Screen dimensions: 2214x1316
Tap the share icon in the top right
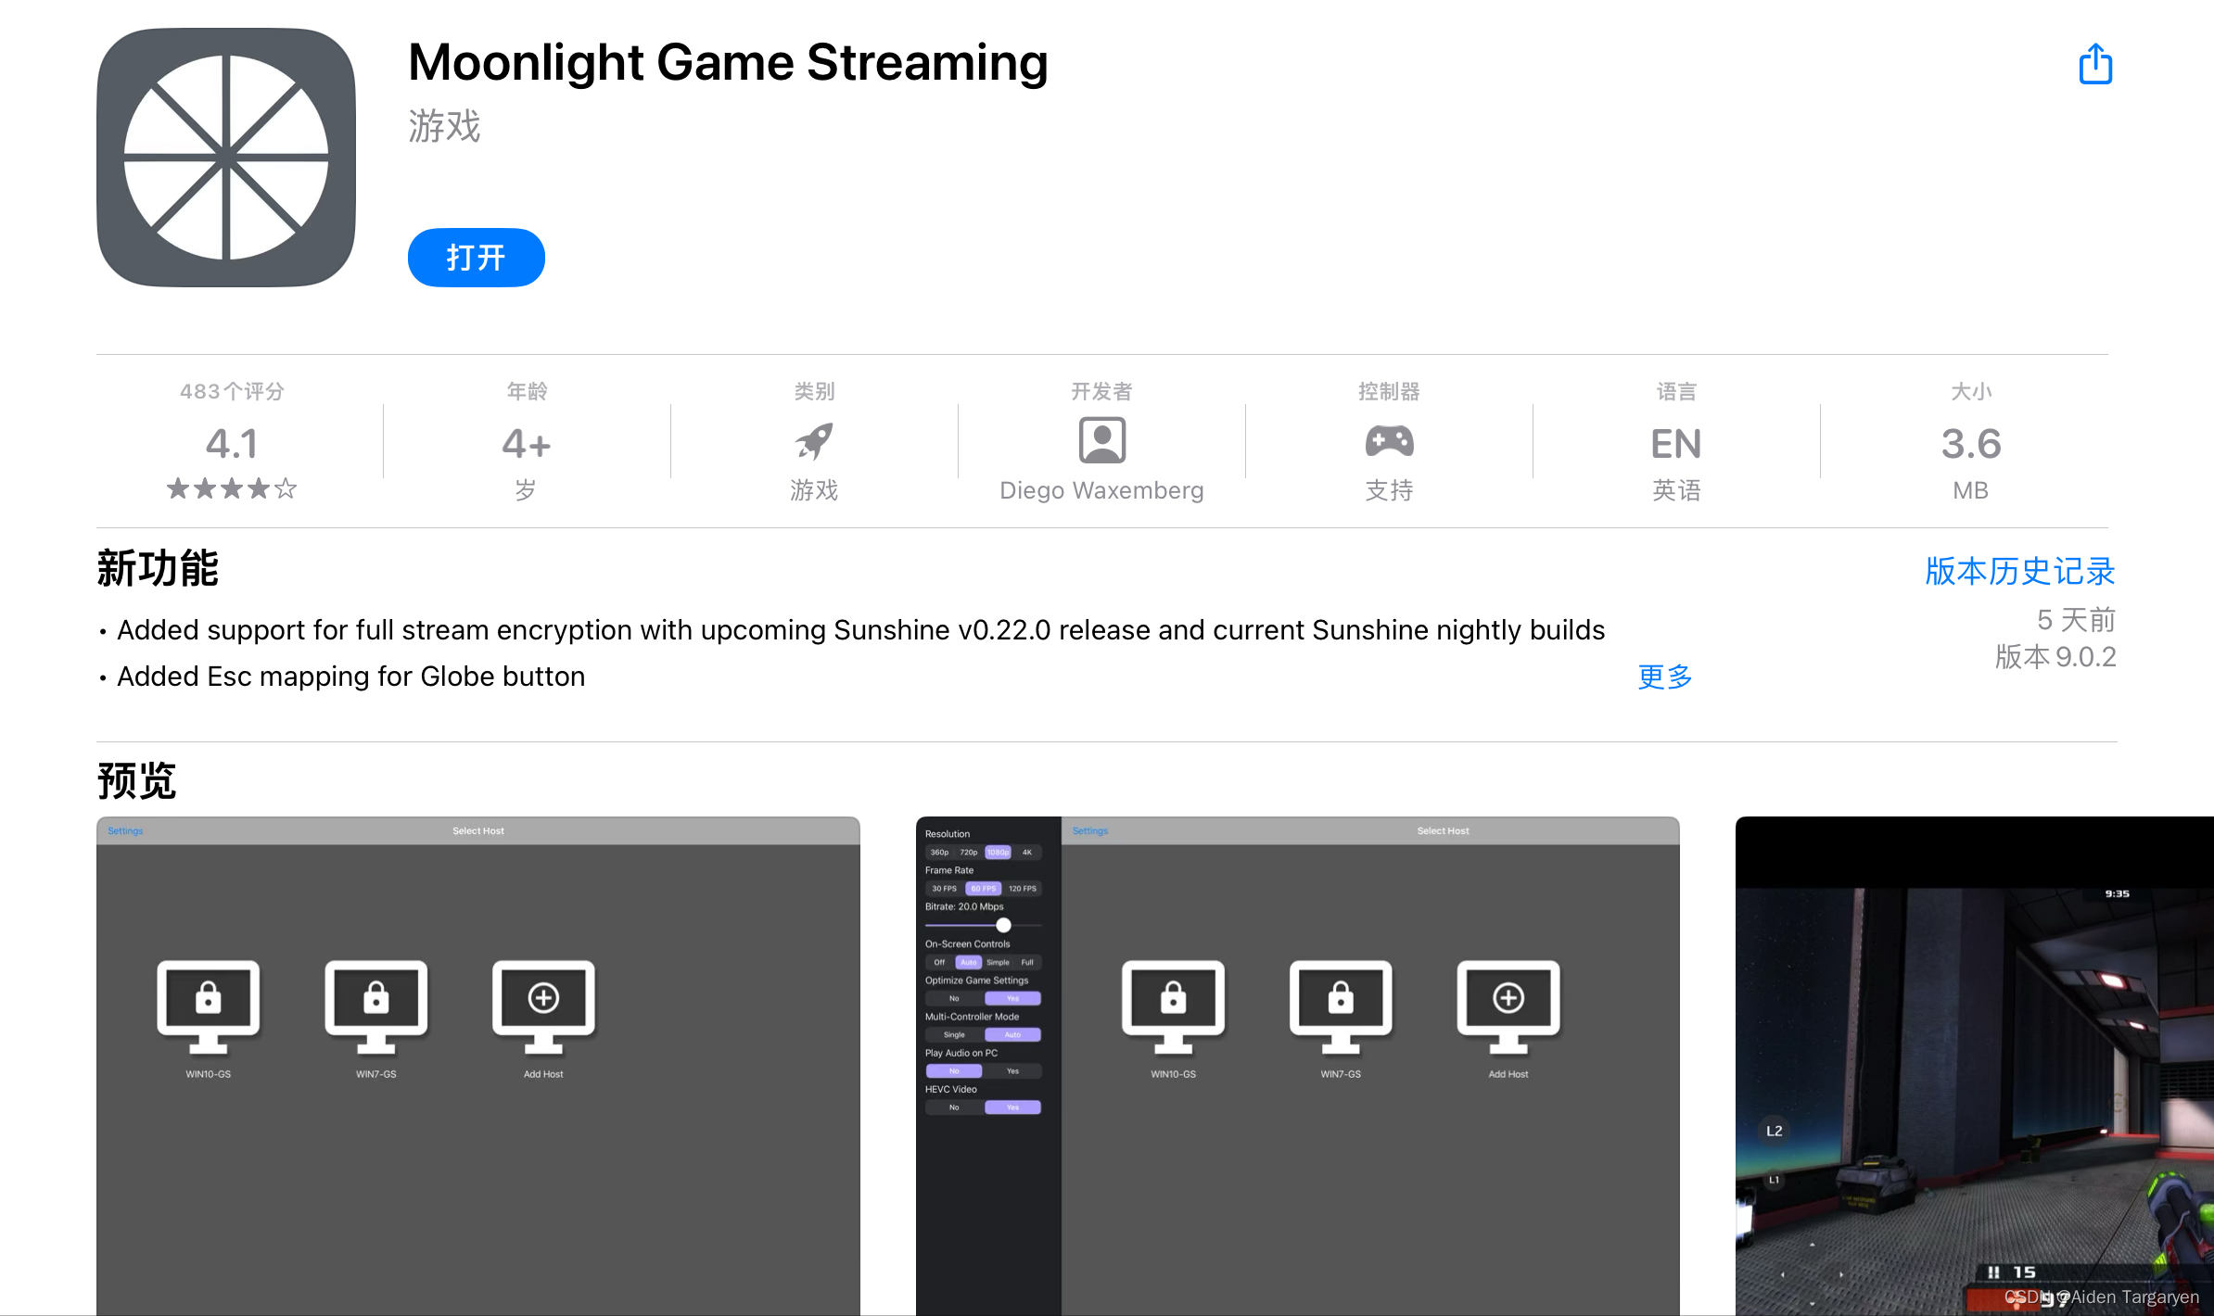[x=2095, y=64]
